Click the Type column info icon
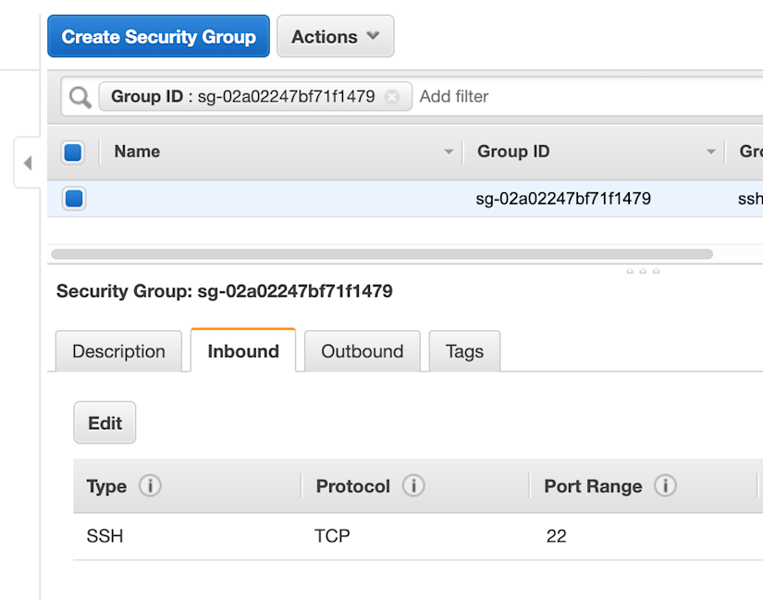Image resolution: width=763 pixels, height=600 pixels. point(150,485)
